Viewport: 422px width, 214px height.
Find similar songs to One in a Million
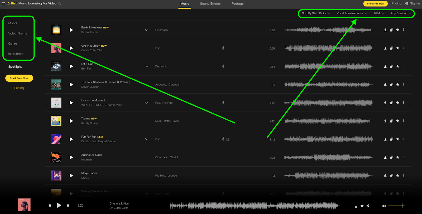(391, 48)
